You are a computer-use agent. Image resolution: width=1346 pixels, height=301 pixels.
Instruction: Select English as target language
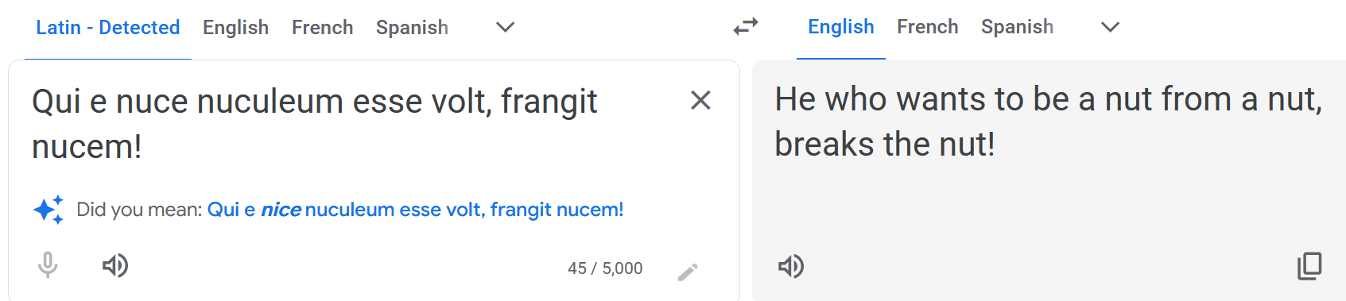[x=841, y=27]
